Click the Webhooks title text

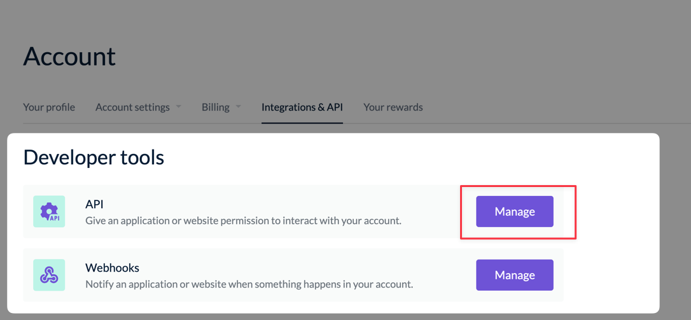(112, 268)
